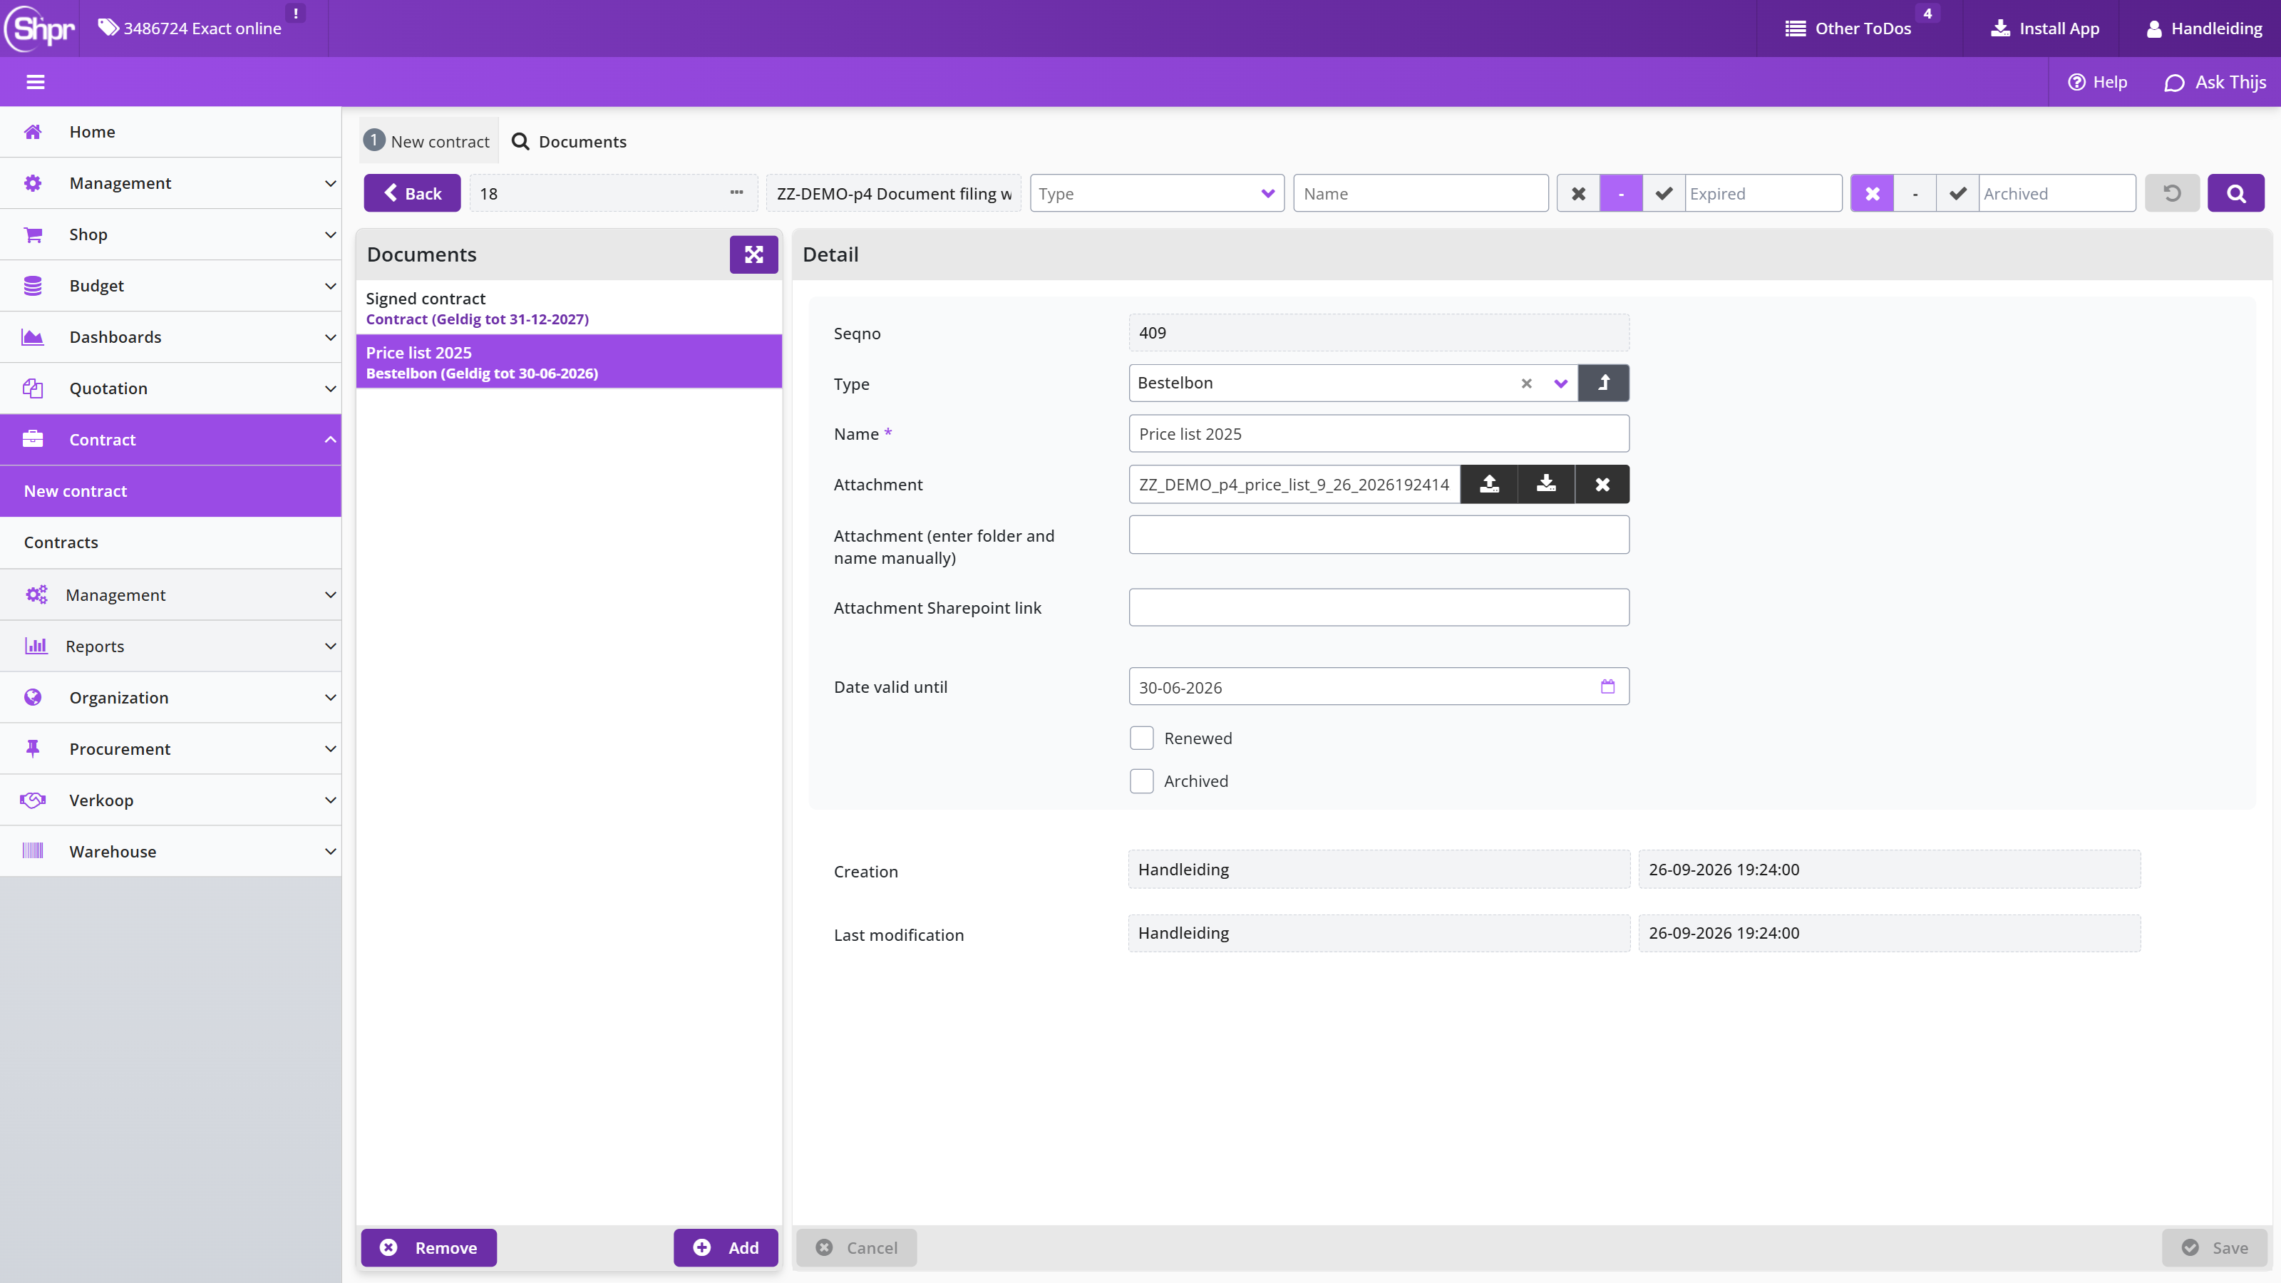The image size is (2281, 1283).
Task: Click the Back button
Action: [x=412, y=193]
